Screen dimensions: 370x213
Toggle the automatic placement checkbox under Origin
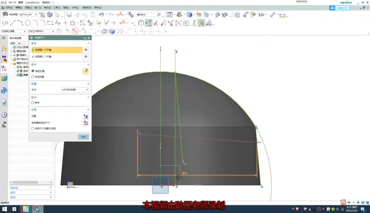[33, 77]
